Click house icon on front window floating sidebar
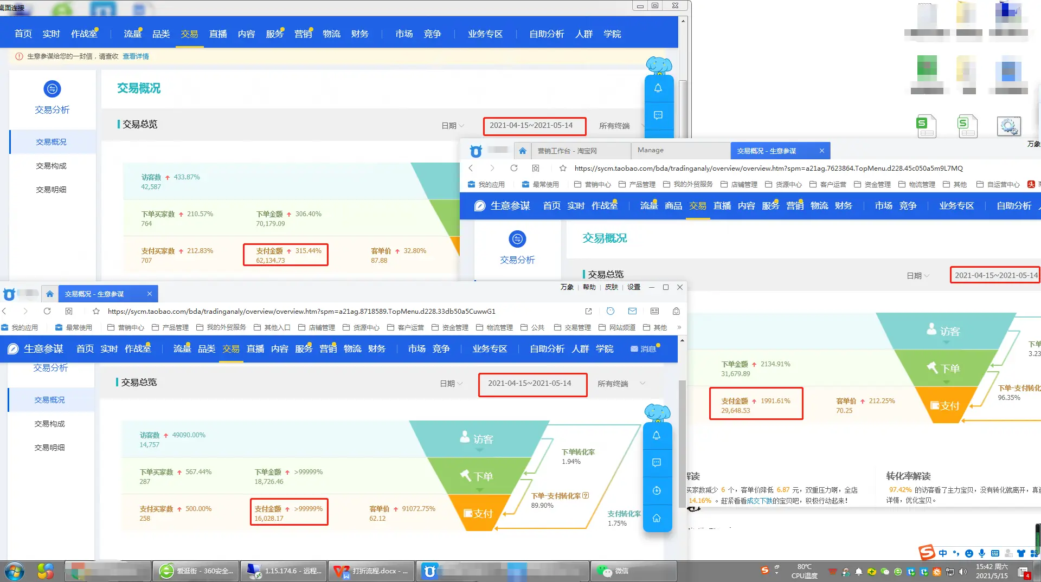Viewport: 1041px width, 582px height. [x=657, y=518]
